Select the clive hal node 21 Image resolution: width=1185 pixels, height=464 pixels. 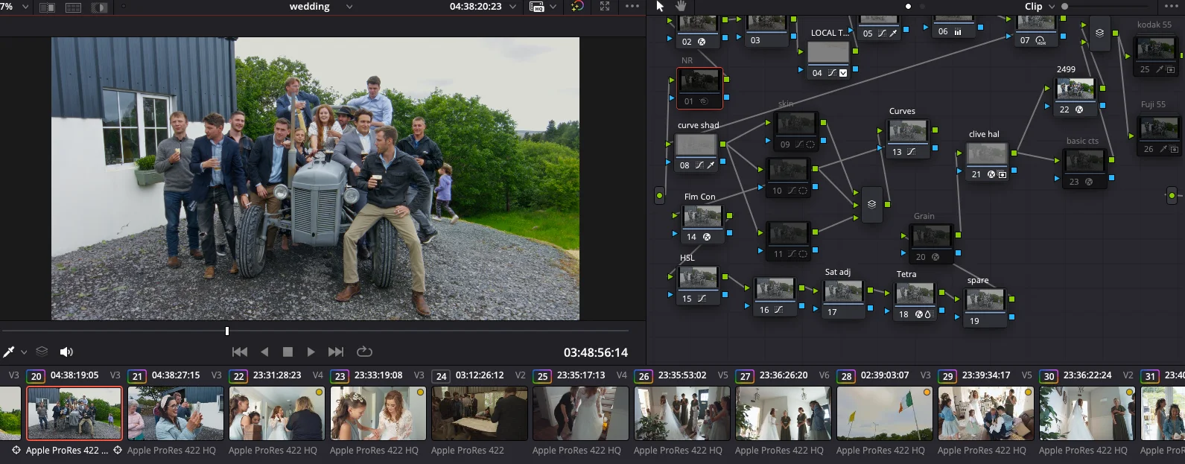coord(987,161)
